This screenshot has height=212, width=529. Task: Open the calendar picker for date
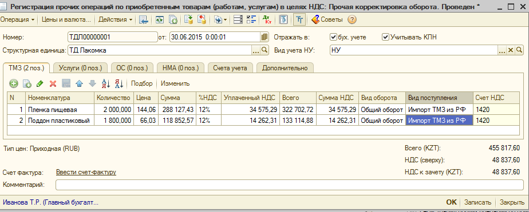click(264, 37)
